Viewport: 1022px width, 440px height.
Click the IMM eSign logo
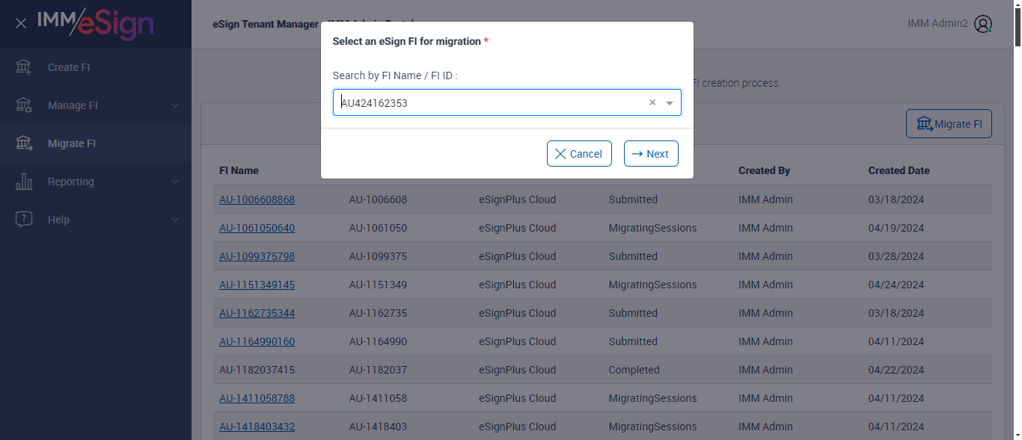[96, 23]
